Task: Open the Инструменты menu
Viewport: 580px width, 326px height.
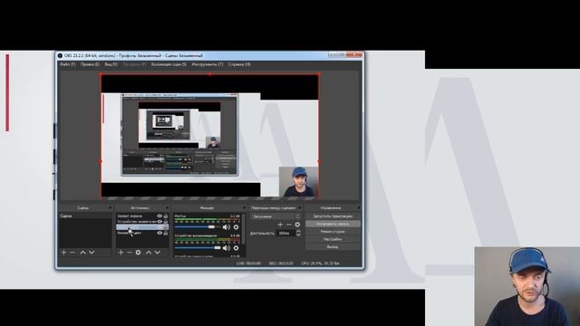Action: coord(208,64)
